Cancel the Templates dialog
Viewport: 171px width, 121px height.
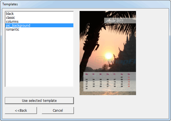pos(58,110)
